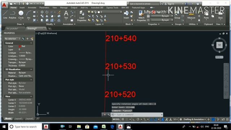Screen dimensions: 231x130
Task: Expand the Annotation panel dropdown
Action: click(69, 24)
